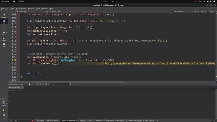Open the Help menu
This screenshot has height=122, width=217.
[x=51, y=9]
